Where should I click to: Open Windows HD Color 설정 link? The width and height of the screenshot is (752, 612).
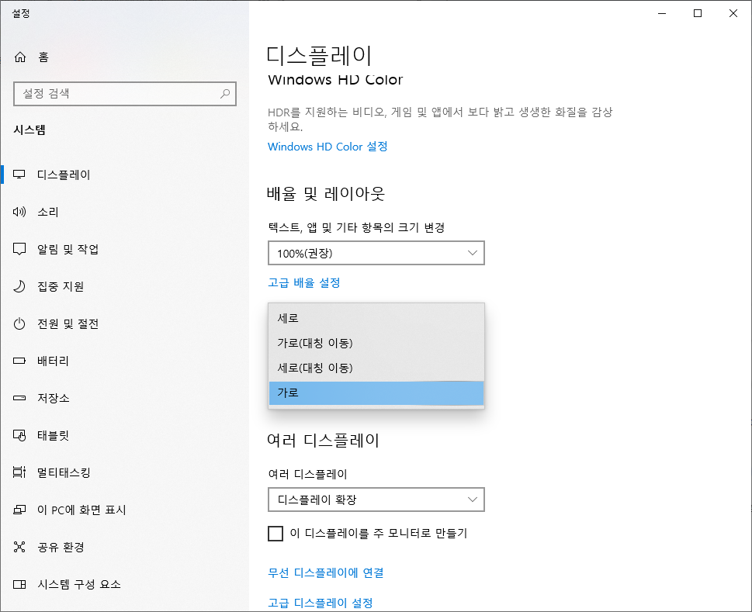tap(327, 147)
